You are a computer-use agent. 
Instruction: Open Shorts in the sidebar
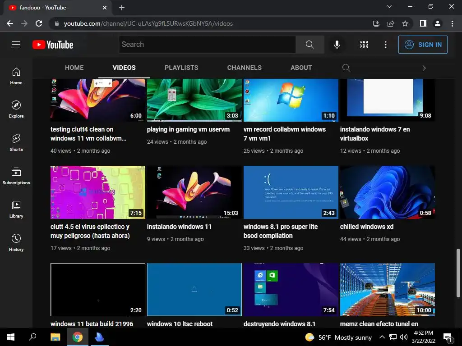pyautogui.click(x=16, y=142)
